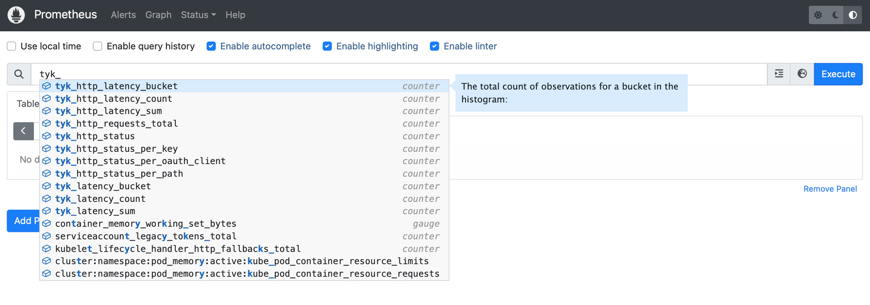
Task: Click the format expression indent icon
Action: coord(779,74)
